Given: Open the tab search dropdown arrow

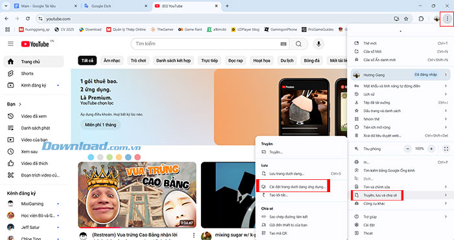Looking at the screenshot, I should click(x=6, y=6).
